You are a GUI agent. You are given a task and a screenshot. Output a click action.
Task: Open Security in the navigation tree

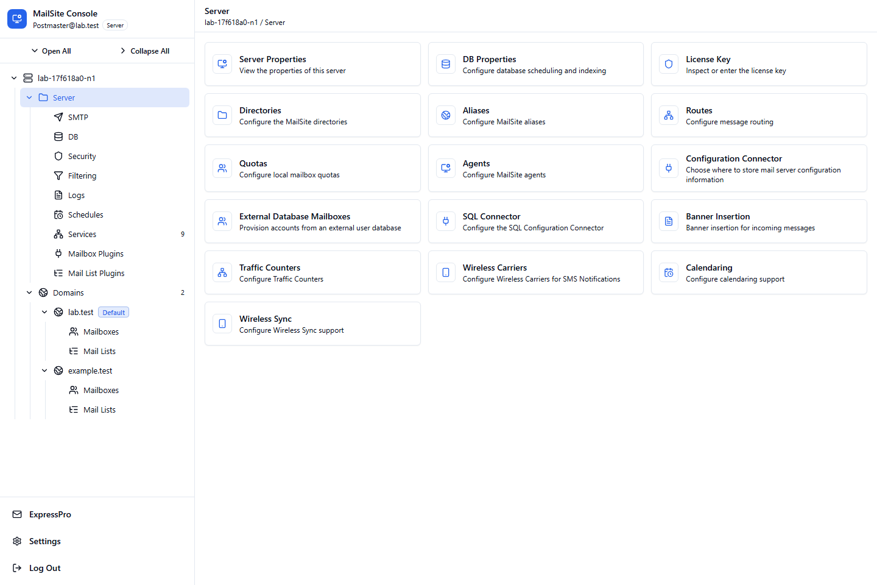(112, 156)
